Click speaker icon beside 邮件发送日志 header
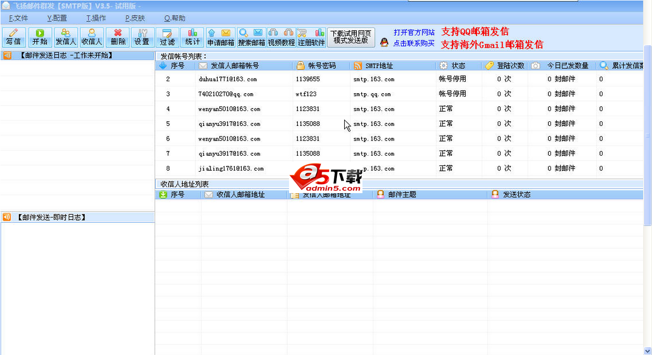Screen dimensions: 652x355 tap(7, 55)
